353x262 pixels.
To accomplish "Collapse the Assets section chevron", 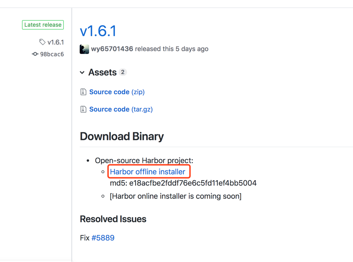I will tap(82, 73).
